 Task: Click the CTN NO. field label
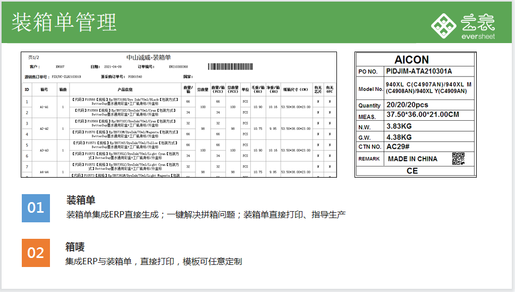coord(370,147)
